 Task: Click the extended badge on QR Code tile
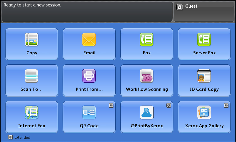coord(111,105)
